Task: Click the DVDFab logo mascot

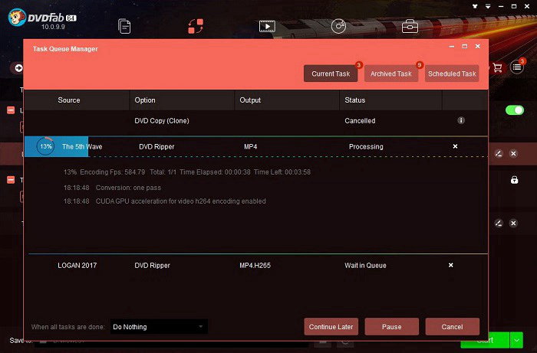Action: click(x=17, y=18)
